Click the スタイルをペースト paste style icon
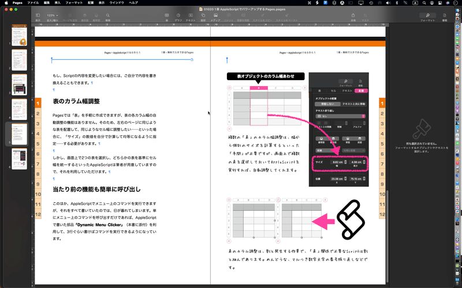Image resolution: width=462 pixels, height=288 pixels. point(286,16)
